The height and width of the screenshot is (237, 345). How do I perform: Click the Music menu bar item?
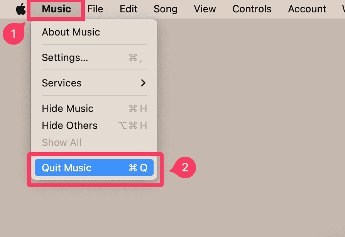56,9
